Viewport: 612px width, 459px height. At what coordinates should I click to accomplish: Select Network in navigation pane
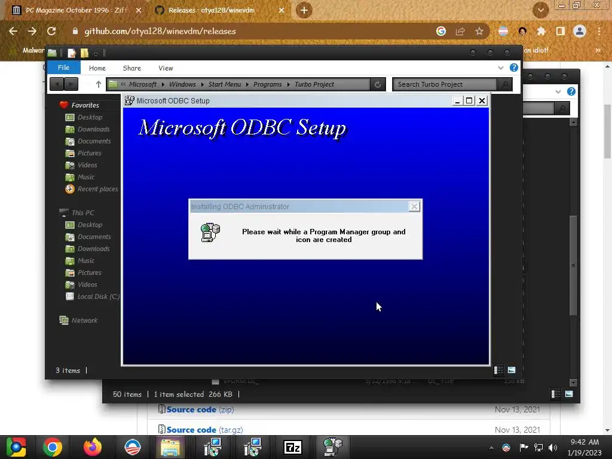(84, 320)
